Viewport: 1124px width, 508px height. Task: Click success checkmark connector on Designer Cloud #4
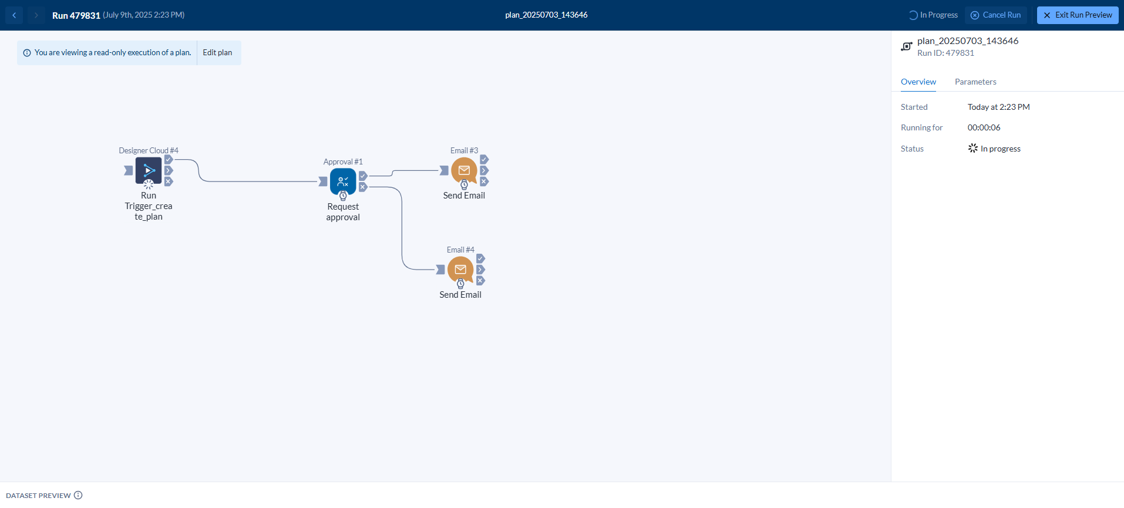click(x=169, y=160)
